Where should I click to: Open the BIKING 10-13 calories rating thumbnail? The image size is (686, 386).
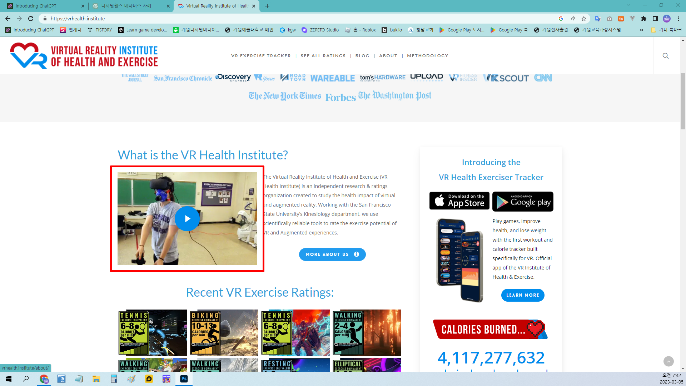(x=224, y=333)
